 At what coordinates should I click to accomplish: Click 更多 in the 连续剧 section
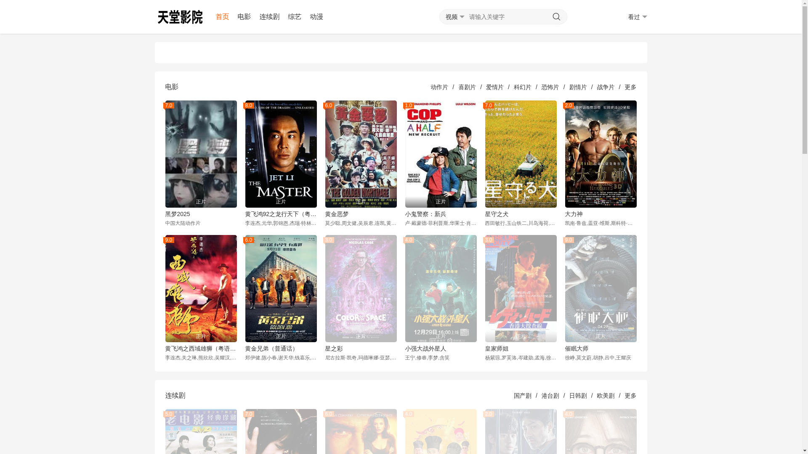(630, 396)
